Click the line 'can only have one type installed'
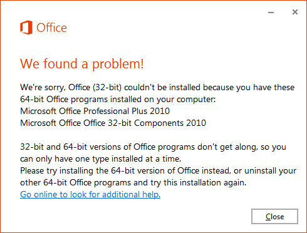The height and width of the screenshot is (233, 307). (100, 159)
